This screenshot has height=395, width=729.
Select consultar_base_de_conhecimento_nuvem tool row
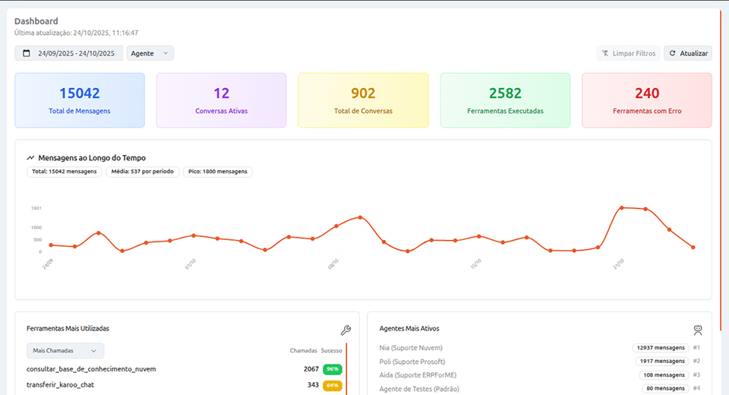click(91, 369)
